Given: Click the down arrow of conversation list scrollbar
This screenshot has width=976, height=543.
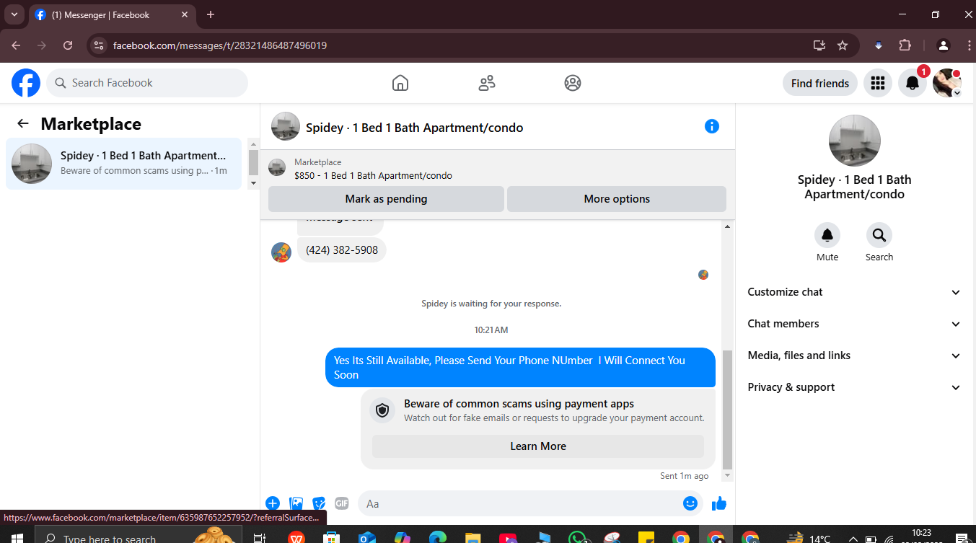Looking at the screenshot, I should pos(253,183).
